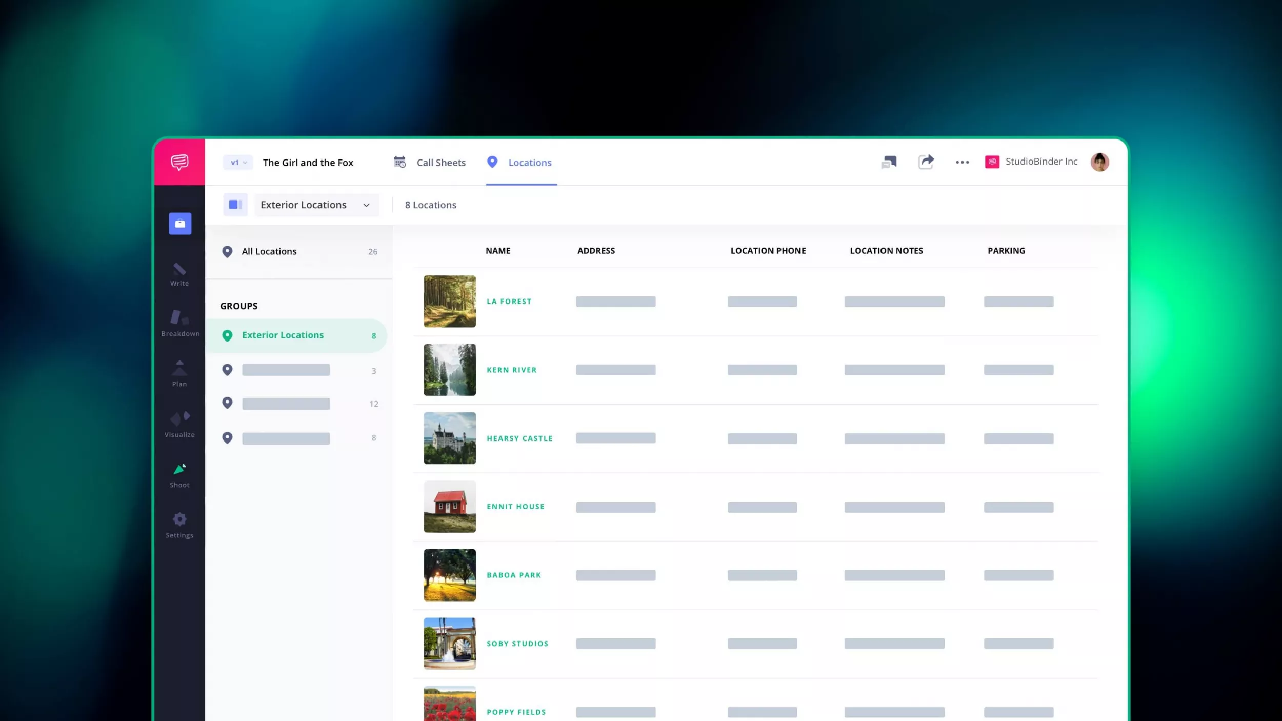Toggle the sidebar panel view button
Screen dimensions: 1282x721
(235, 205)
